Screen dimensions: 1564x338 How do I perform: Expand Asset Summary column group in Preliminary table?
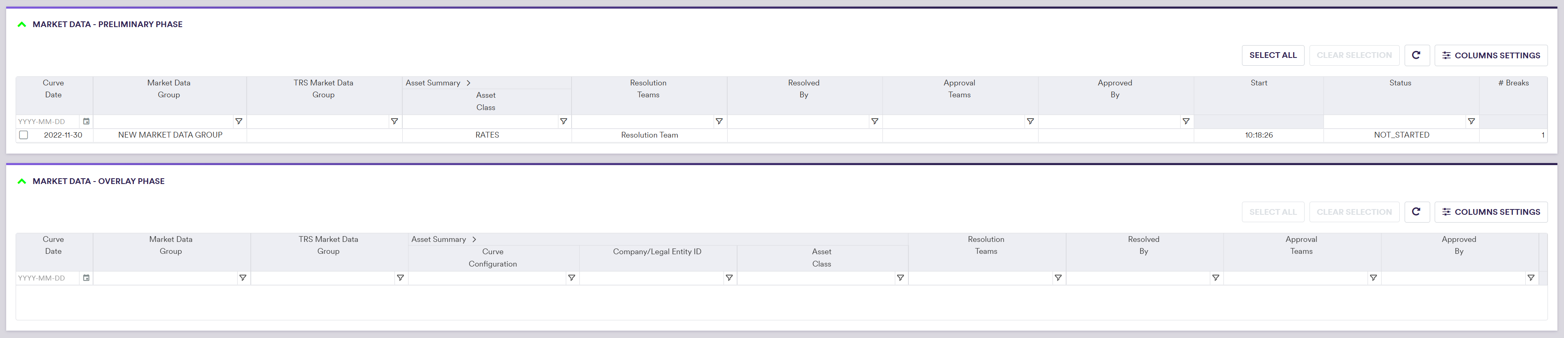(x=468, y=83)
